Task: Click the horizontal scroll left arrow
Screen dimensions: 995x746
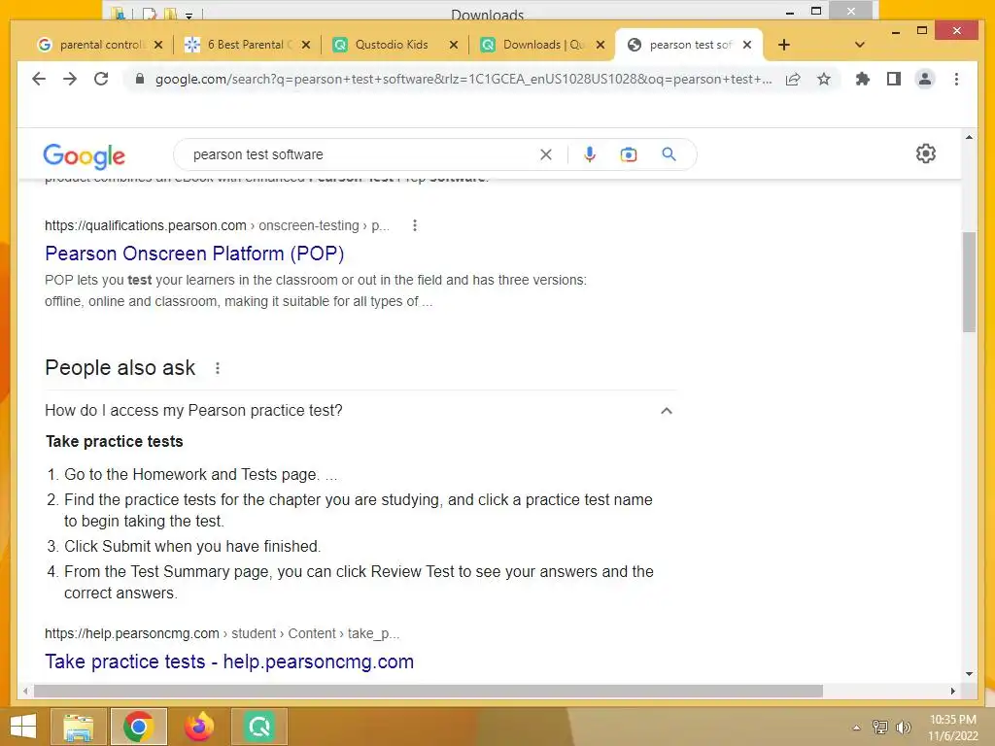Action: pyautogui.click(x=25, y=691)
